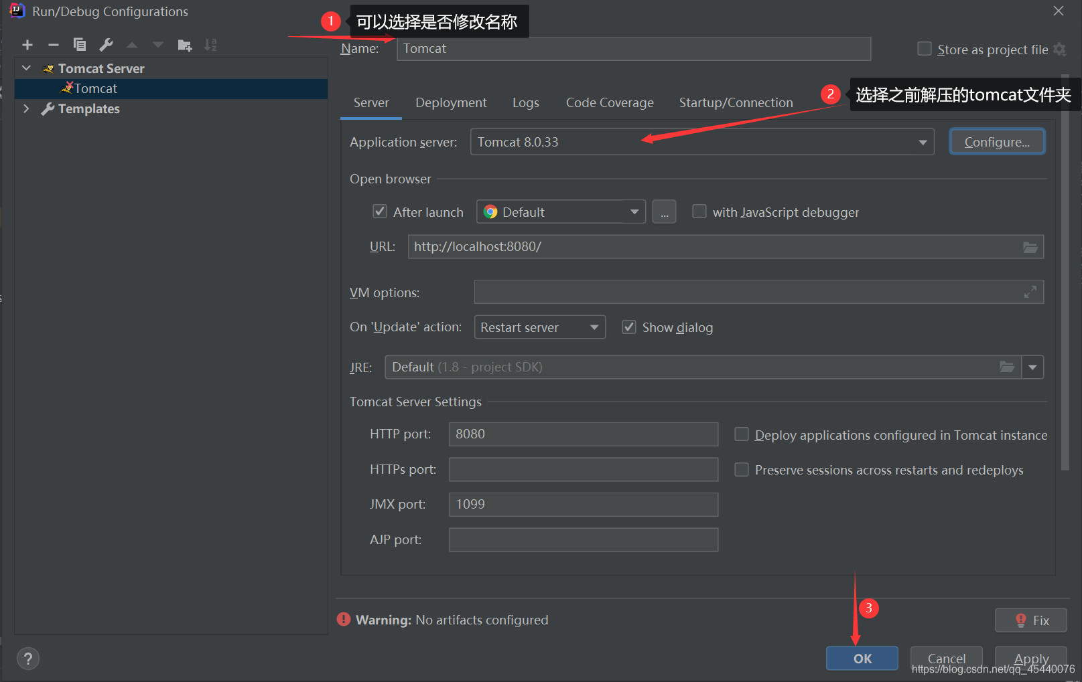Click the Add New Configuration plus icon
Screen dimensions: 1082x682
coord(27,45)
